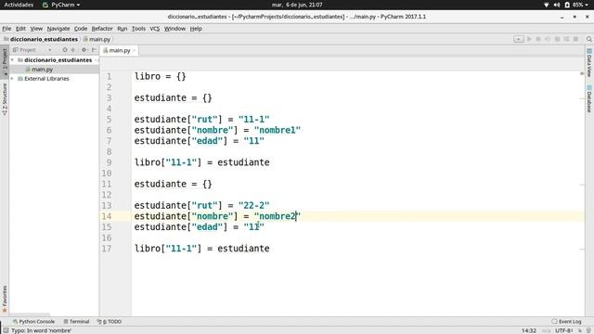Click the code inspection status indicator above scrollbar
594x334 pixels.
click(582, 73)
